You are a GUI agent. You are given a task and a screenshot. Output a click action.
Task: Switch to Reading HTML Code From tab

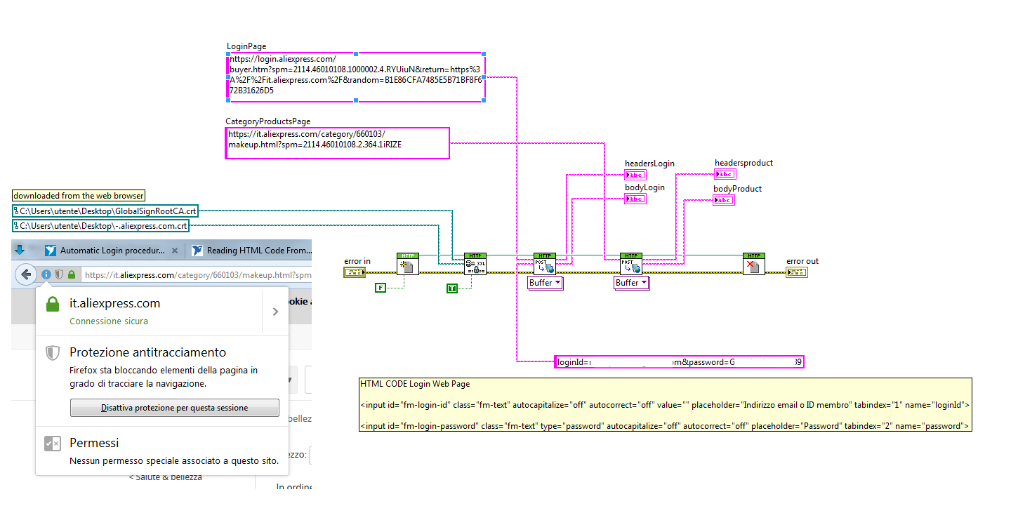pos(250,250)
